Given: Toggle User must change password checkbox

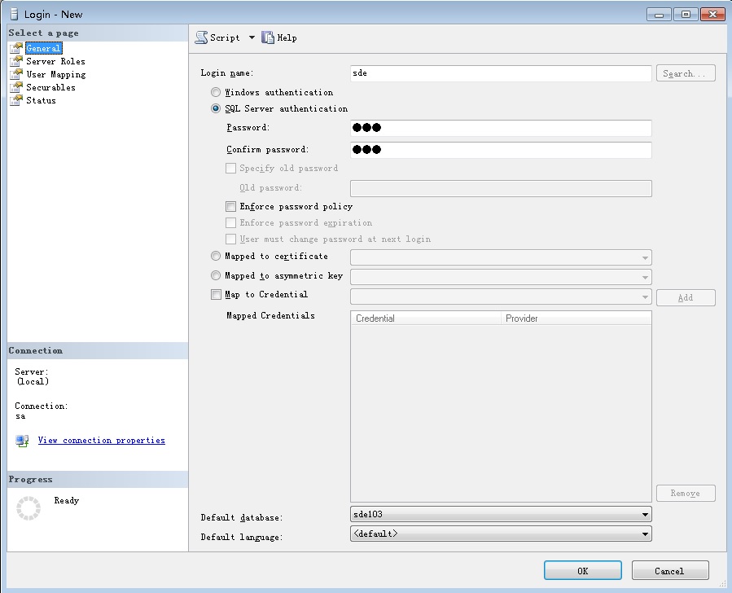Looking at the screenshot, I should tap(230, 239).
